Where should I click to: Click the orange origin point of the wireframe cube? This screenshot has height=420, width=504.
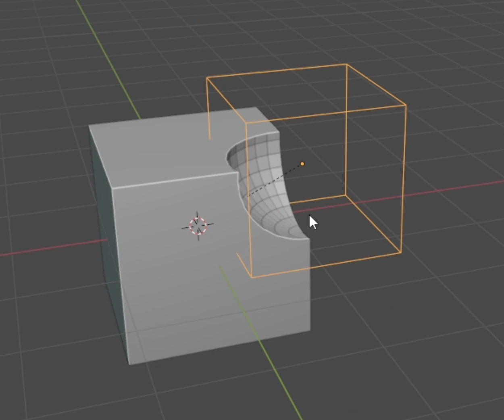click(x=302, y=164)
